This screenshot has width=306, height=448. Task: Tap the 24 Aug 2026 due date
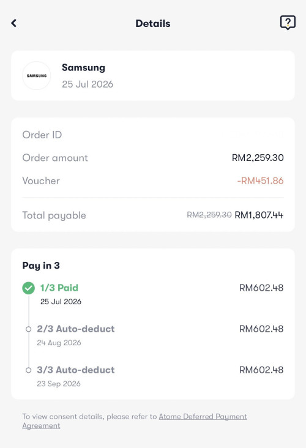tap(59, 343)
